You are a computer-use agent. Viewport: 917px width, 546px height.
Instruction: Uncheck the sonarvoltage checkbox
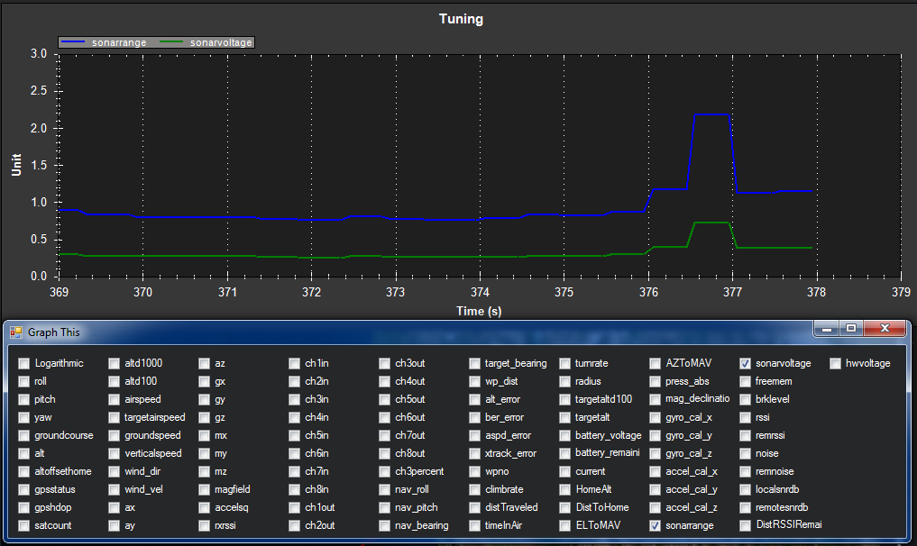pyautogui.click(x=745, y=363)
